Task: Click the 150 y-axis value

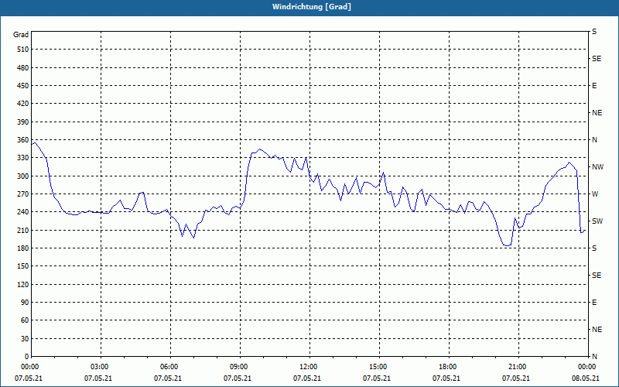Action: tap(23, 266)
